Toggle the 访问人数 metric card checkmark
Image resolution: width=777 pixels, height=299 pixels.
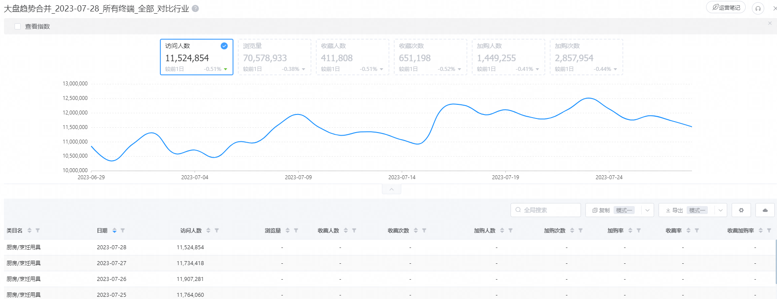tap(224, 46)
